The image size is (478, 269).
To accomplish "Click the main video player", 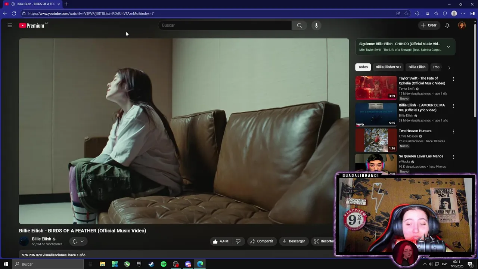I will (x=184, y=131).
